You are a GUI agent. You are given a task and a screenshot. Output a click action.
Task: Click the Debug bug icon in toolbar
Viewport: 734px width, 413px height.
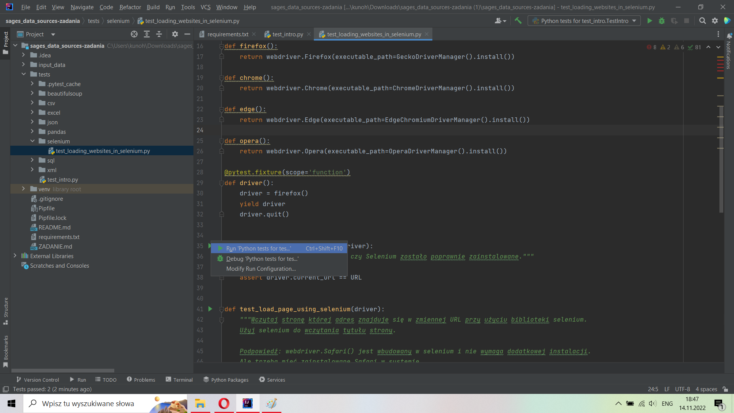tap(662, 21)
